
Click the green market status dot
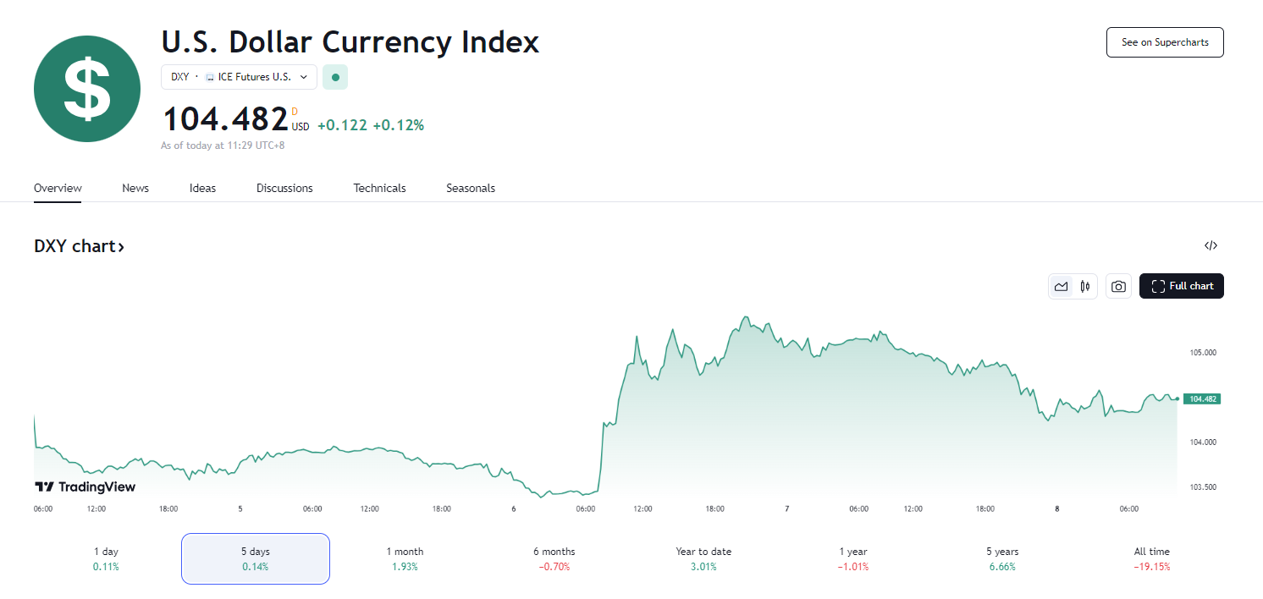[335, 77]
